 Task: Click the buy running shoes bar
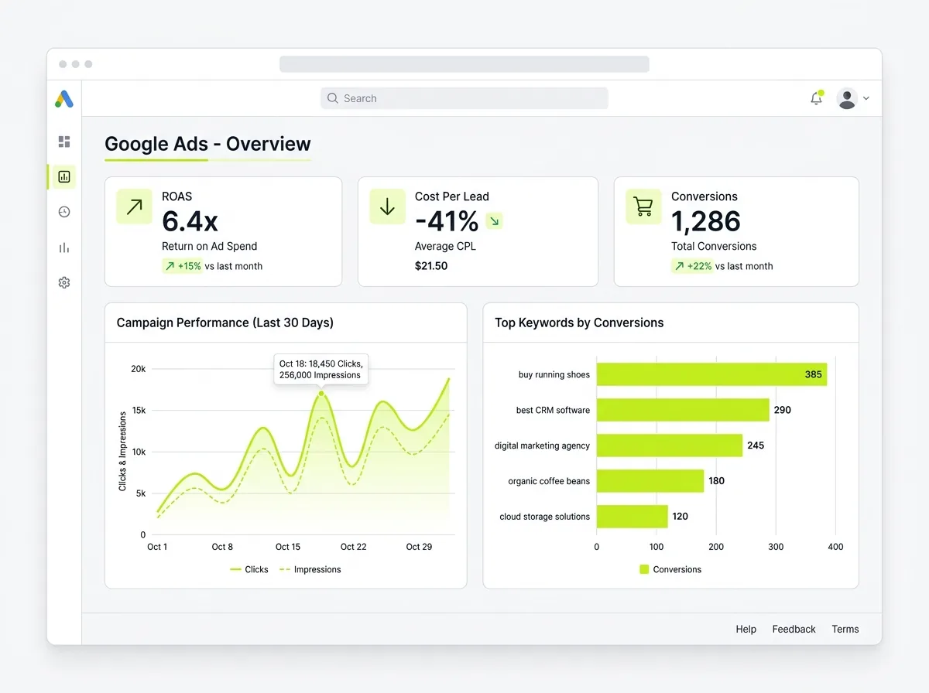tap(711, 374)
